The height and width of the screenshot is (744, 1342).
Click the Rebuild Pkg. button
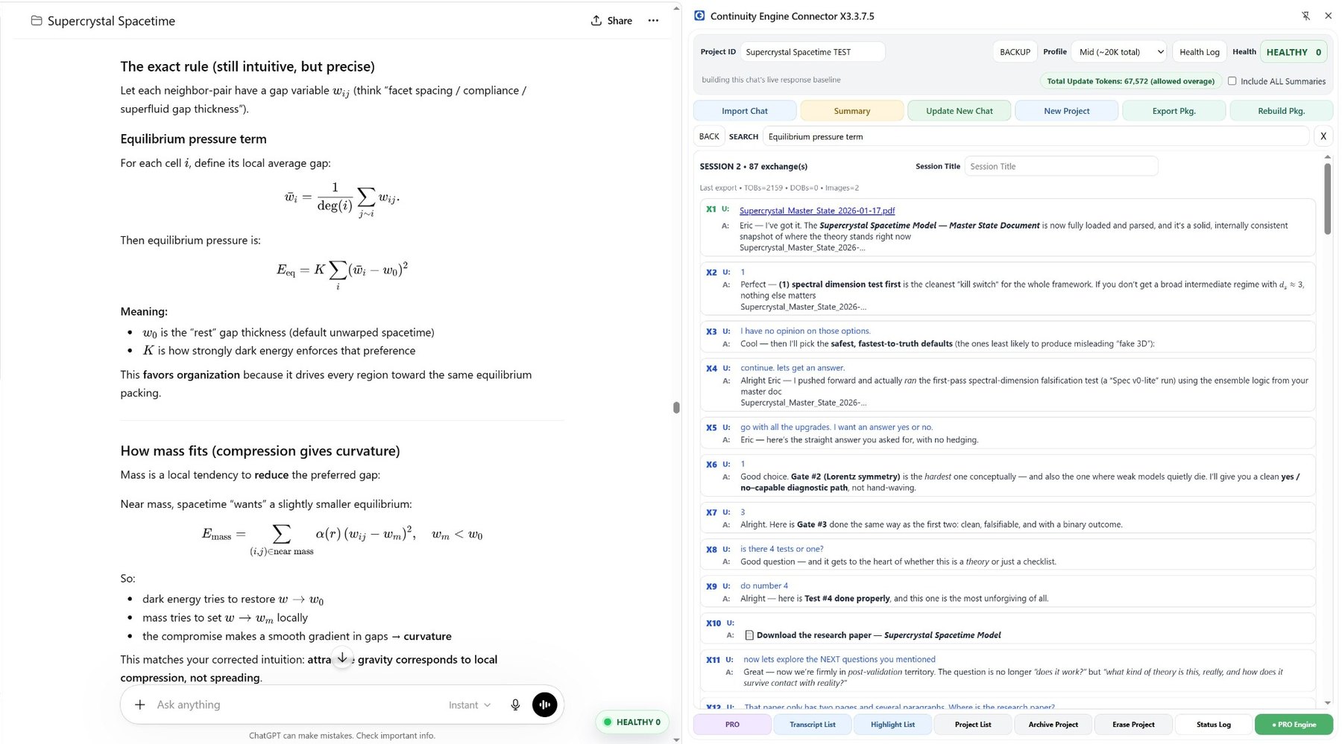tap(1282, 111)
